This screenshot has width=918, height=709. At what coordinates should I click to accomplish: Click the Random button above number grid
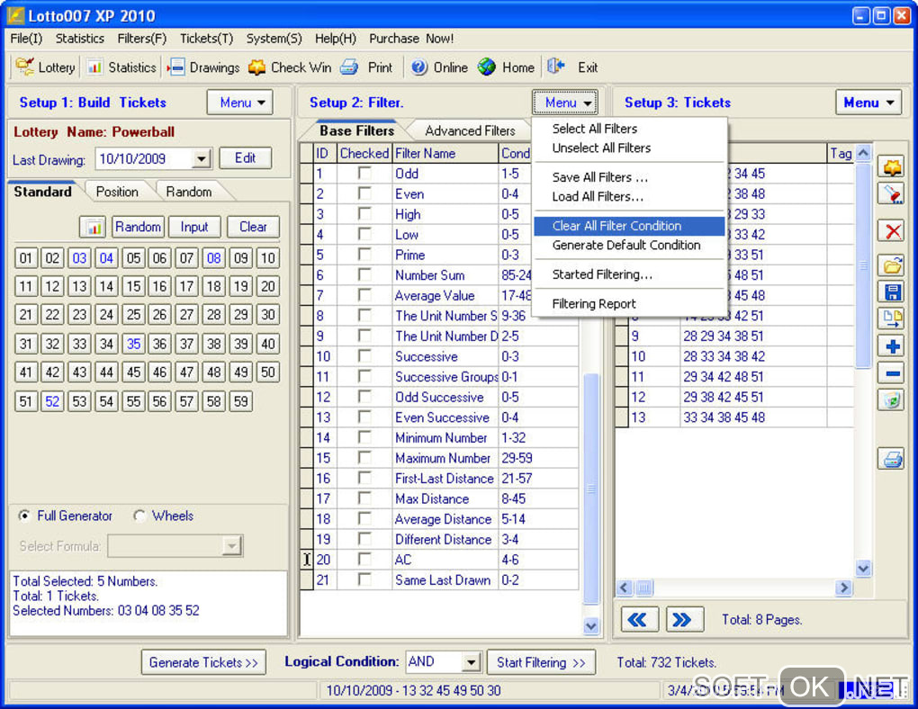[138, 227]
